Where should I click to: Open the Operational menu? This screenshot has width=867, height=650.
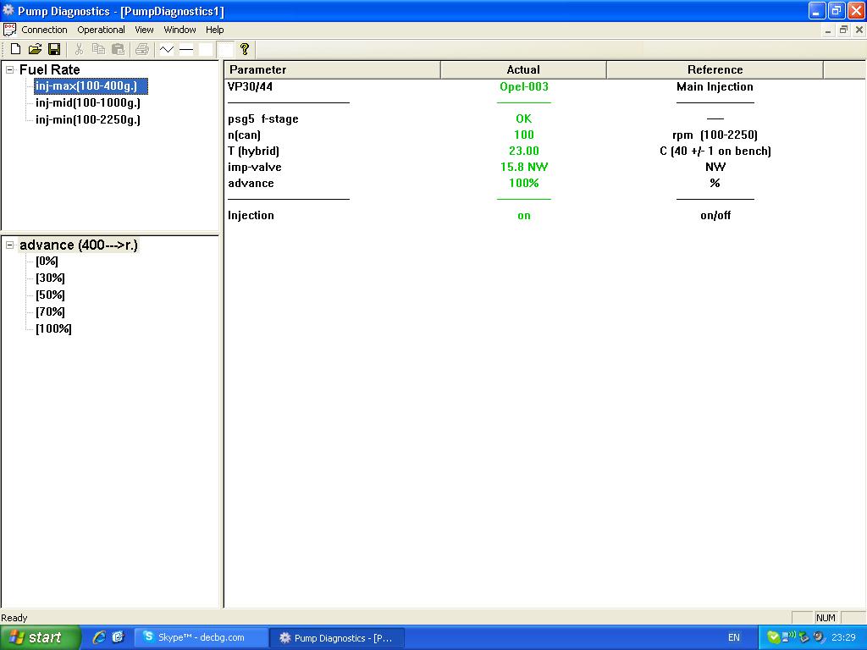pos(101,30)
